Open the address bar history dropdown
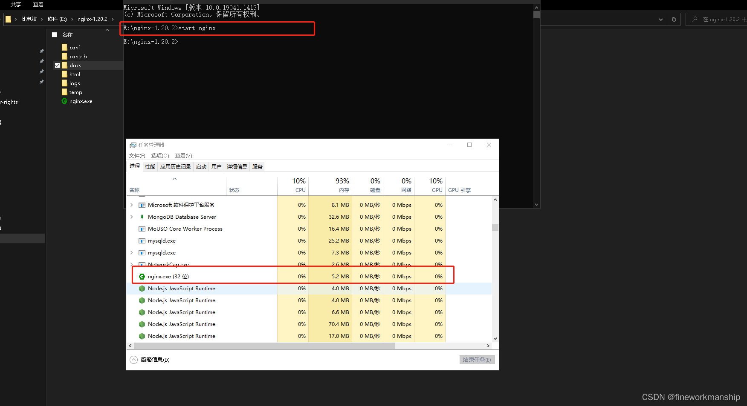The height and width of the screenshot is (406, 747). (660, 19)
